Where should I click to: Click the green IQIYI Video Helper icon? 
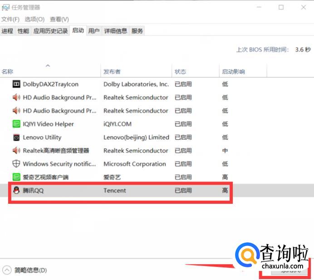(16, 124)
